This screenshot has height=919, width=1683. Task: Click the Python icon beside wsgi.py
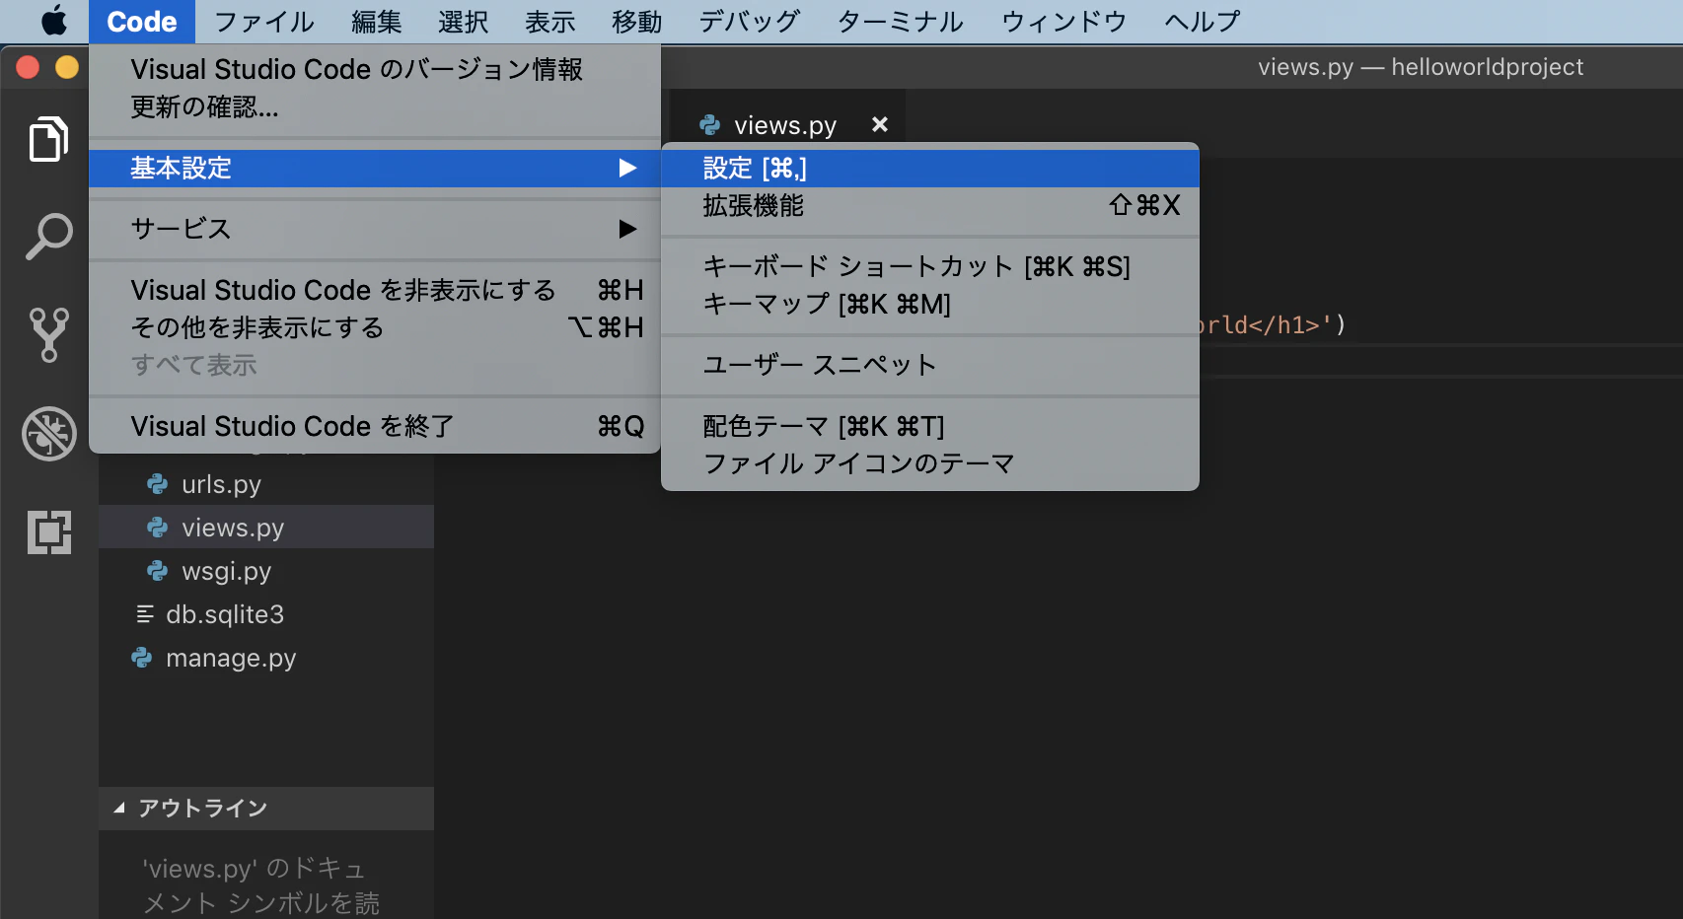[x=158, y=570]
